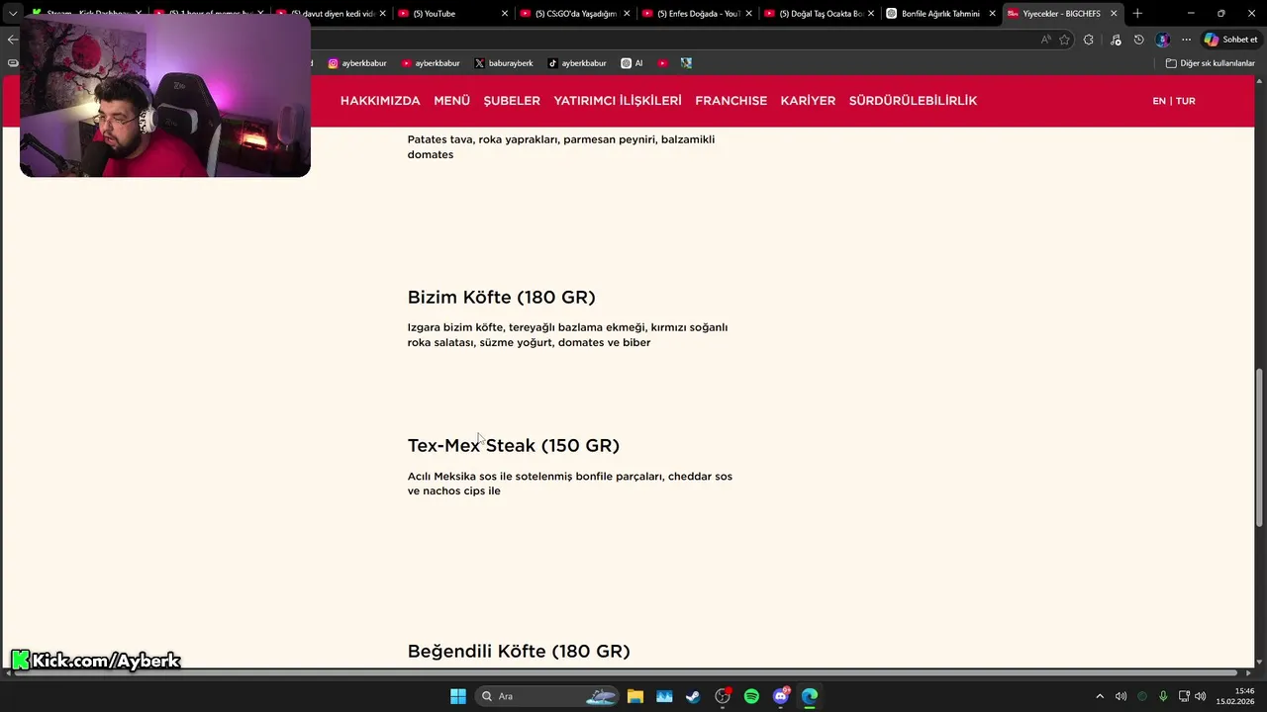Show hidden system tray icons

point(1100,696)
